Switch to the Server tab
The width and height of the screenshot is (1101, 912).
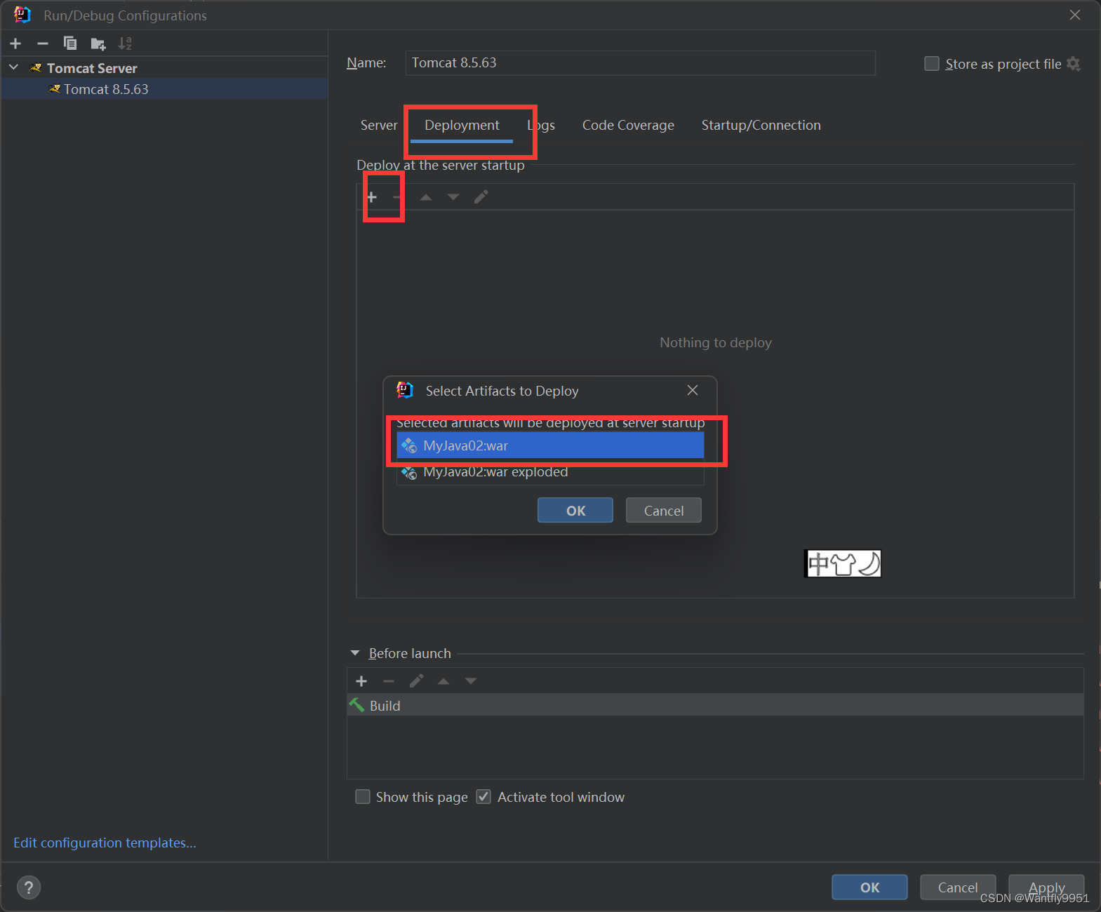379,125
